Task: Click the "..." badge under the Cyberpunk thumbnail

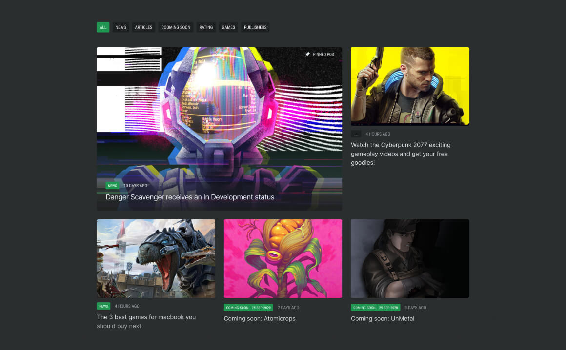Action: click(x=357, y=134)
